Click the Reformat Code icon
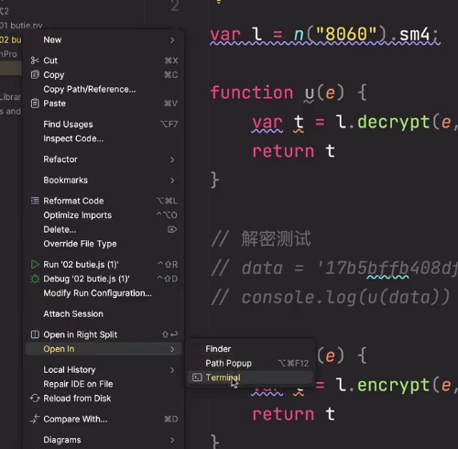 [x=35, y=201]
